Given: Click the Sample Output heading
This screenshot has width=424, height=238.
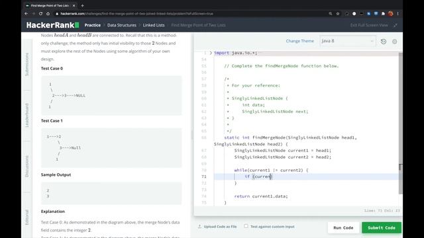Looking at the screenshot, I should click(x=56, y=175).
